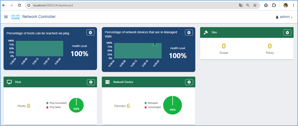This screenshot has height=126, width=298.
Task: Open the Network Device card settings gear
Action: pyautogui.click(x=189, y=82)
